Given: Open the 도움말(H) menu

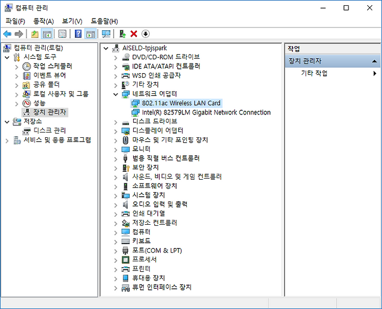Looking at the screenshot, I should 105,21.
